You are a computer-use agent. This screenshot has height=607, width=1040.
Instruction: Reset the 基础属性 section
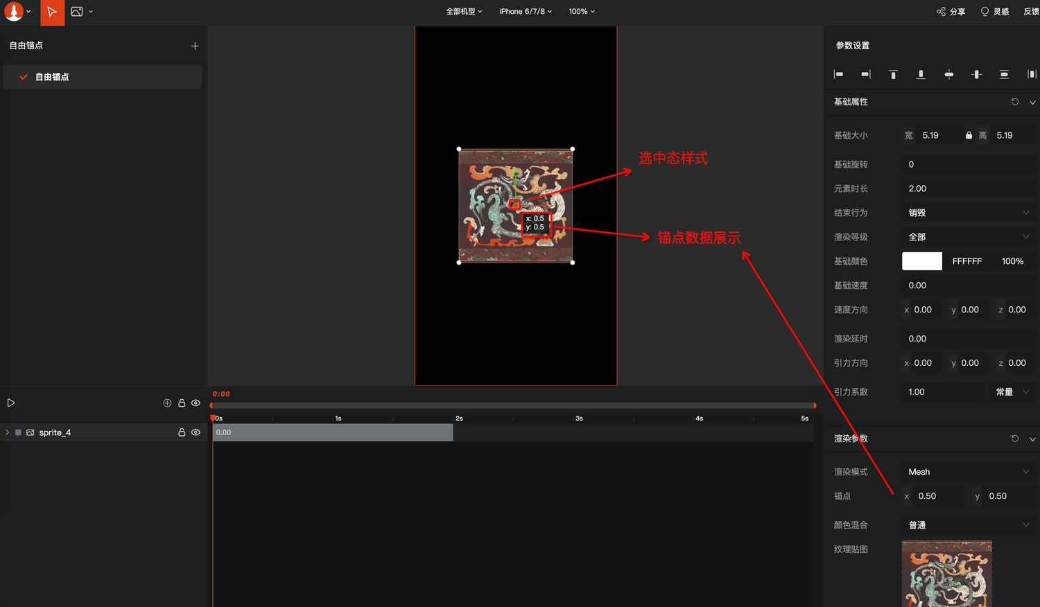point(1015,102)
